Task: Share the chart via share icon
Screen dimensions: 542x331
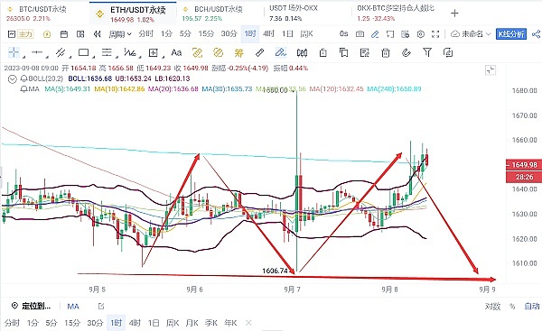Action: [536, 34]
